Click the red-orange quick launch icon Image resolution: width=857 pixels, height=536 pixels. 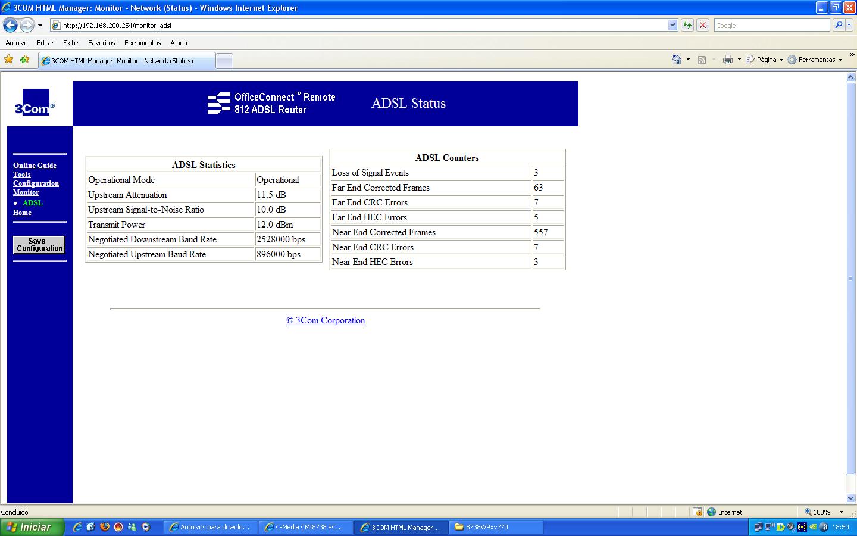[118, 527]
